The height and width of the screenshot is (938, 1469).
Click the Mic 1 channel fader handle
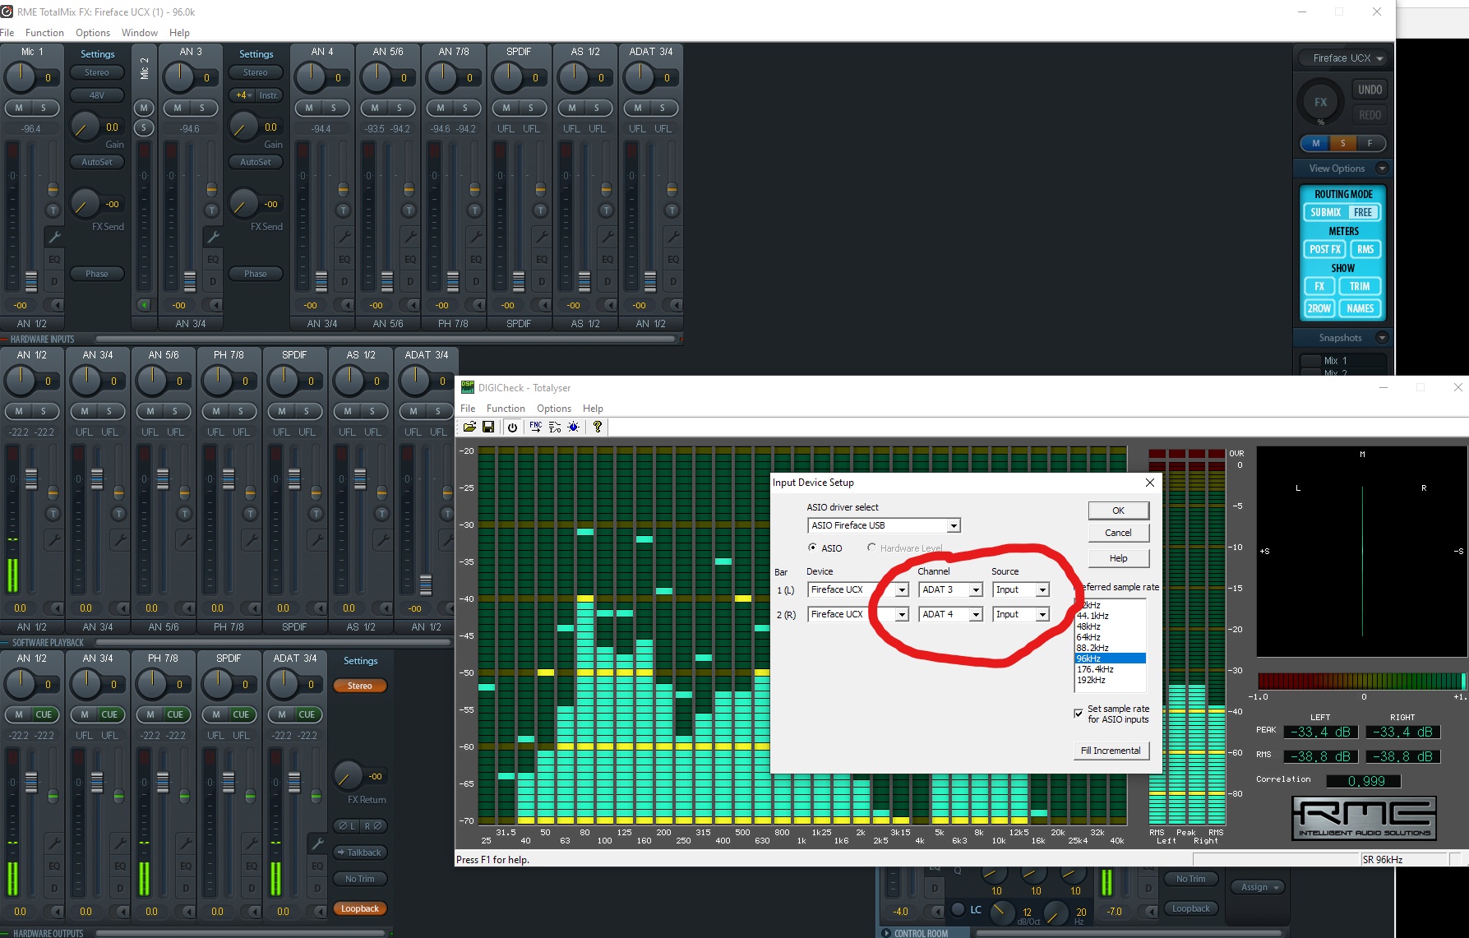[31, 281]
